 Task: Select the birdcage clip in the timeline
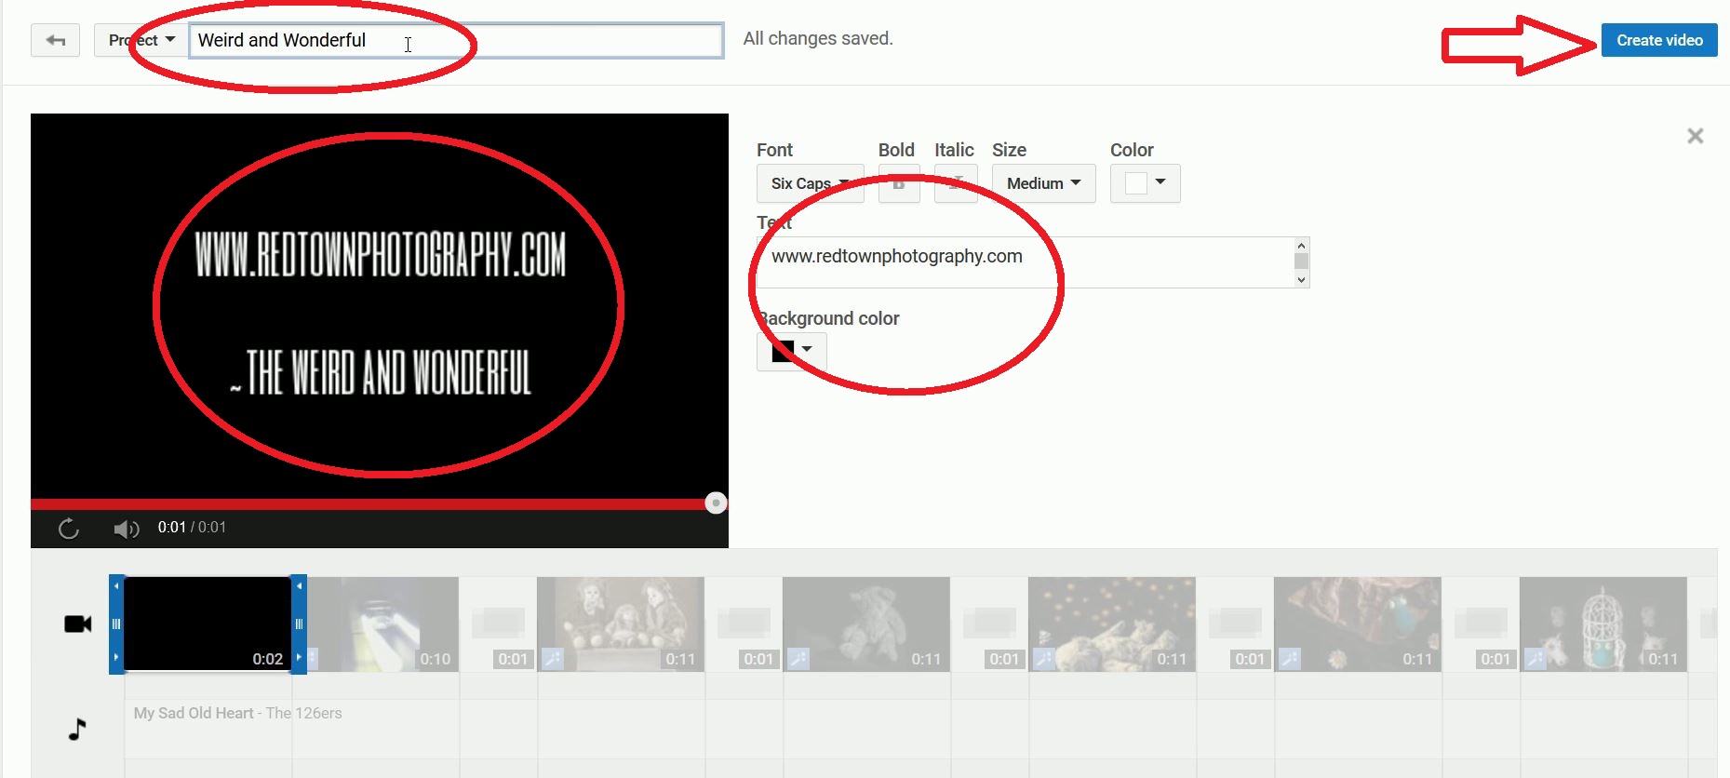[1603, 624]
